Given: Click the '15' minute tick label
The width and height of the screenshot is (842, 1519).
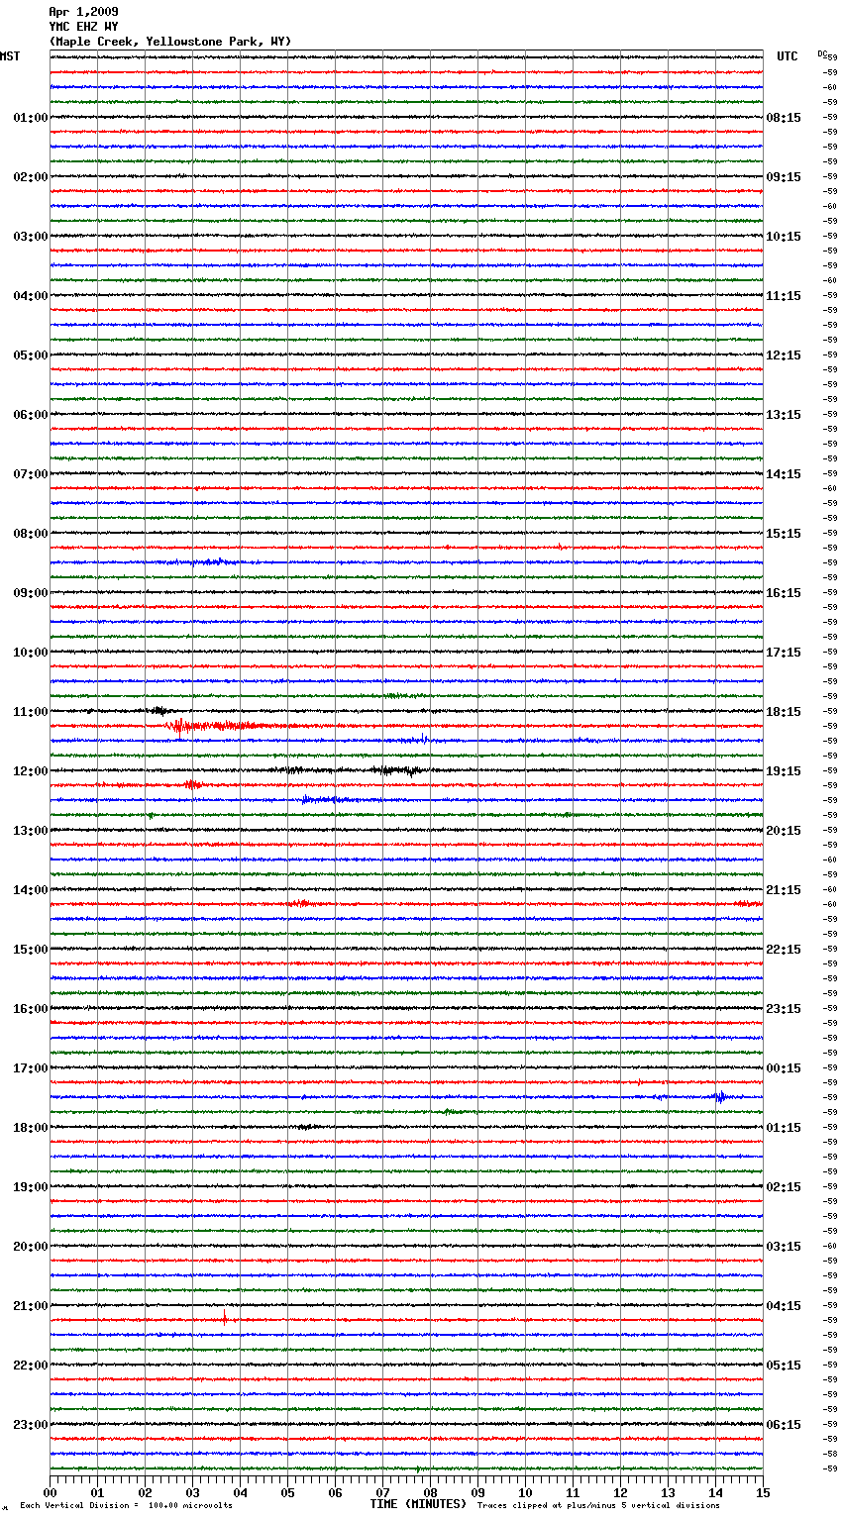Looking at the screenshot, I should (x=763, y=1492).
